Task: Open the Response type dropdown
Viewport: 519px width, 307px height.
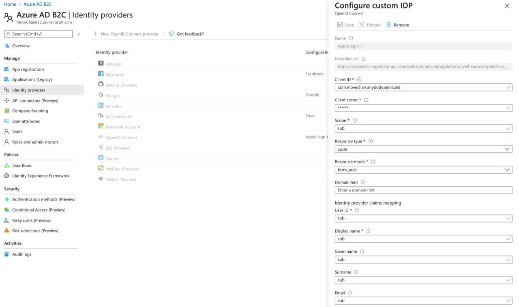Action: click(423, 149)
